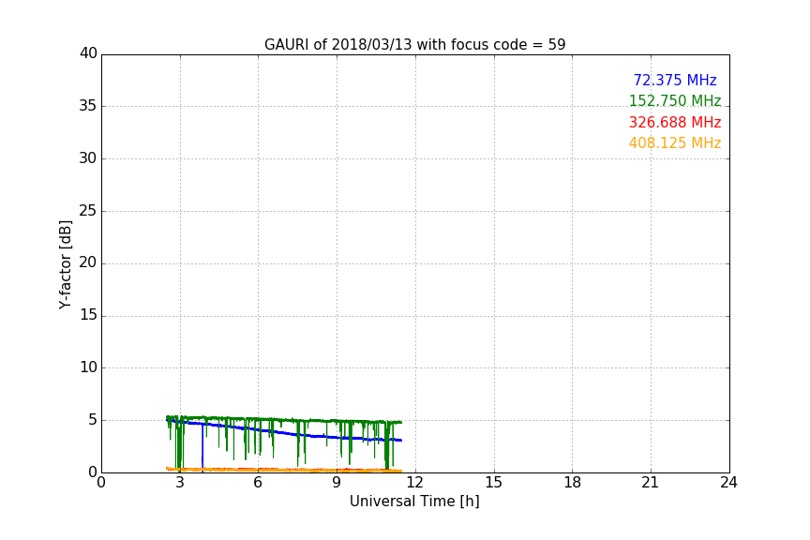Click the y-axis tick label 40

(x=88, y=53)
